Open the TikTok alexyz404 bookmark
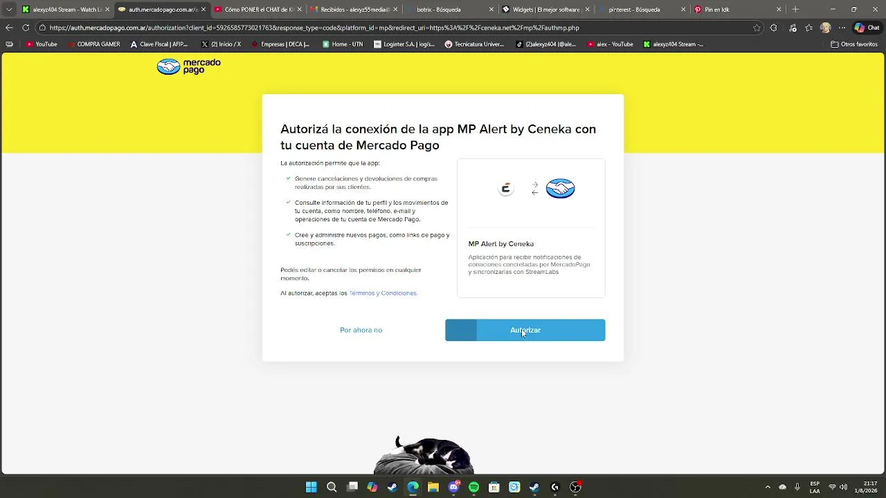Image resolution: width=886 pixels, height=498 pixels. point(546,44)
